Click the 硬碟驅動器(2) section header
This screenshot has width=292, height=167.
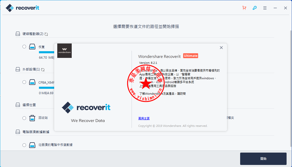33,34
